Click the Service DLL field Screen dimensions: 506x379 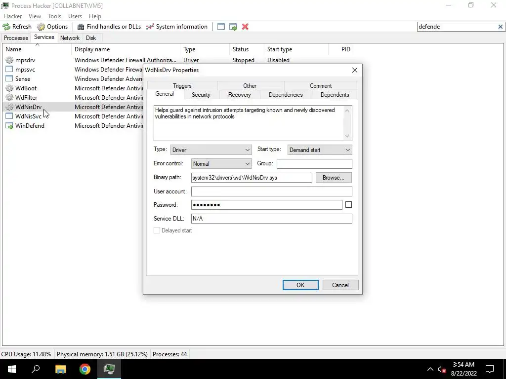[271, 219]
